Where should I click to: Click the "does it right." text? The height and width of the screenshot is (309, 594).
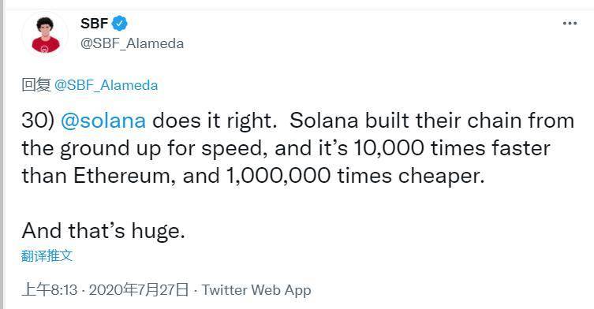215,121
